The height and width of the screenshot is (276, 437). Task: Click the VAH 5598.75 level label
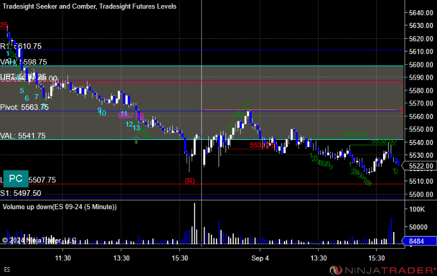tap(24, 62)
